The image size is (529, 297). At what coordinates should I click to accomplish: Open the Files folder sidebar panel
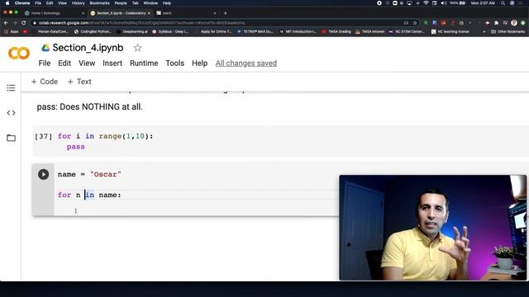[x=11, y=138]
